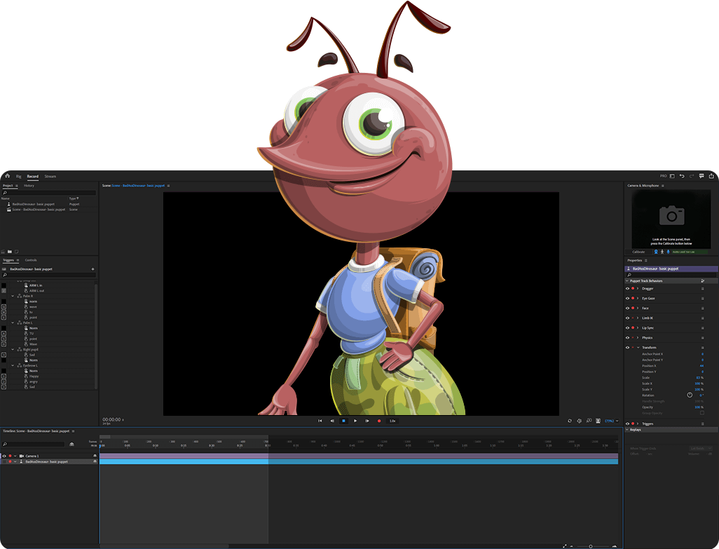719x549 pixels.
Task: Open the History tab in the Project panel
Action: pos(29,185)
